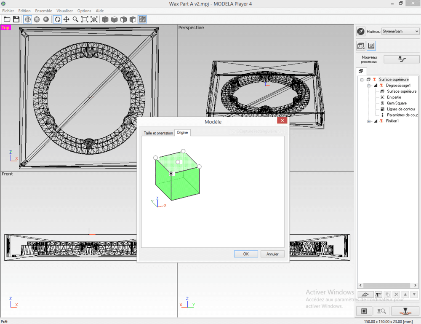Click the tree scrollbar left arrow

click(x=360, y=285)
